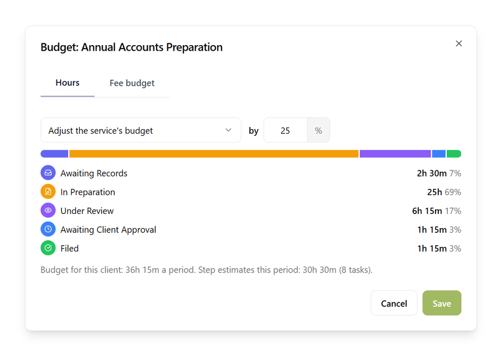Viewport: 502px width, 356px height.
Task: Select the Filed step label
Action: click(x=70, y=248)
